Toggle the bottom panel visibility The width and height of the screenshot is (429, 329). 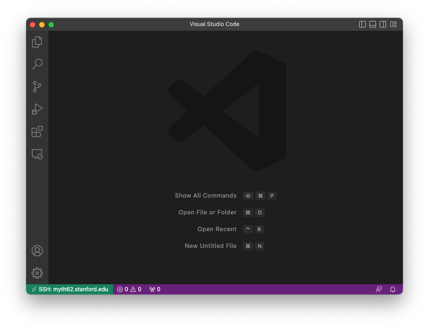pyautogui.click(x=372, y=24)
